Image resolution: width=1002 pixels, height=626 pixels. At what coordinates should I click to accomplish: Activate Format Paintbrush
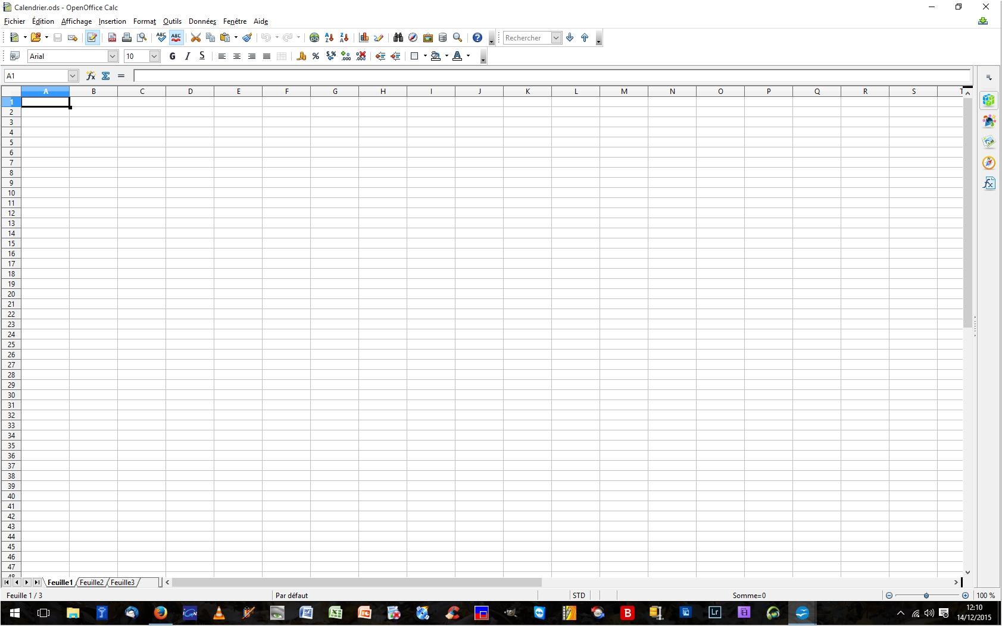pos(247,37)
